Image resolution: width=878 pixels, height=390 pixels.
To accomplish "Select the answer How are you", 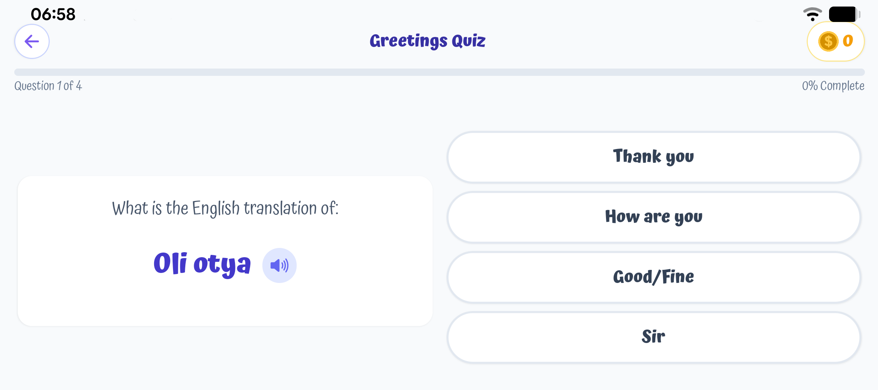I will point(654,217).
